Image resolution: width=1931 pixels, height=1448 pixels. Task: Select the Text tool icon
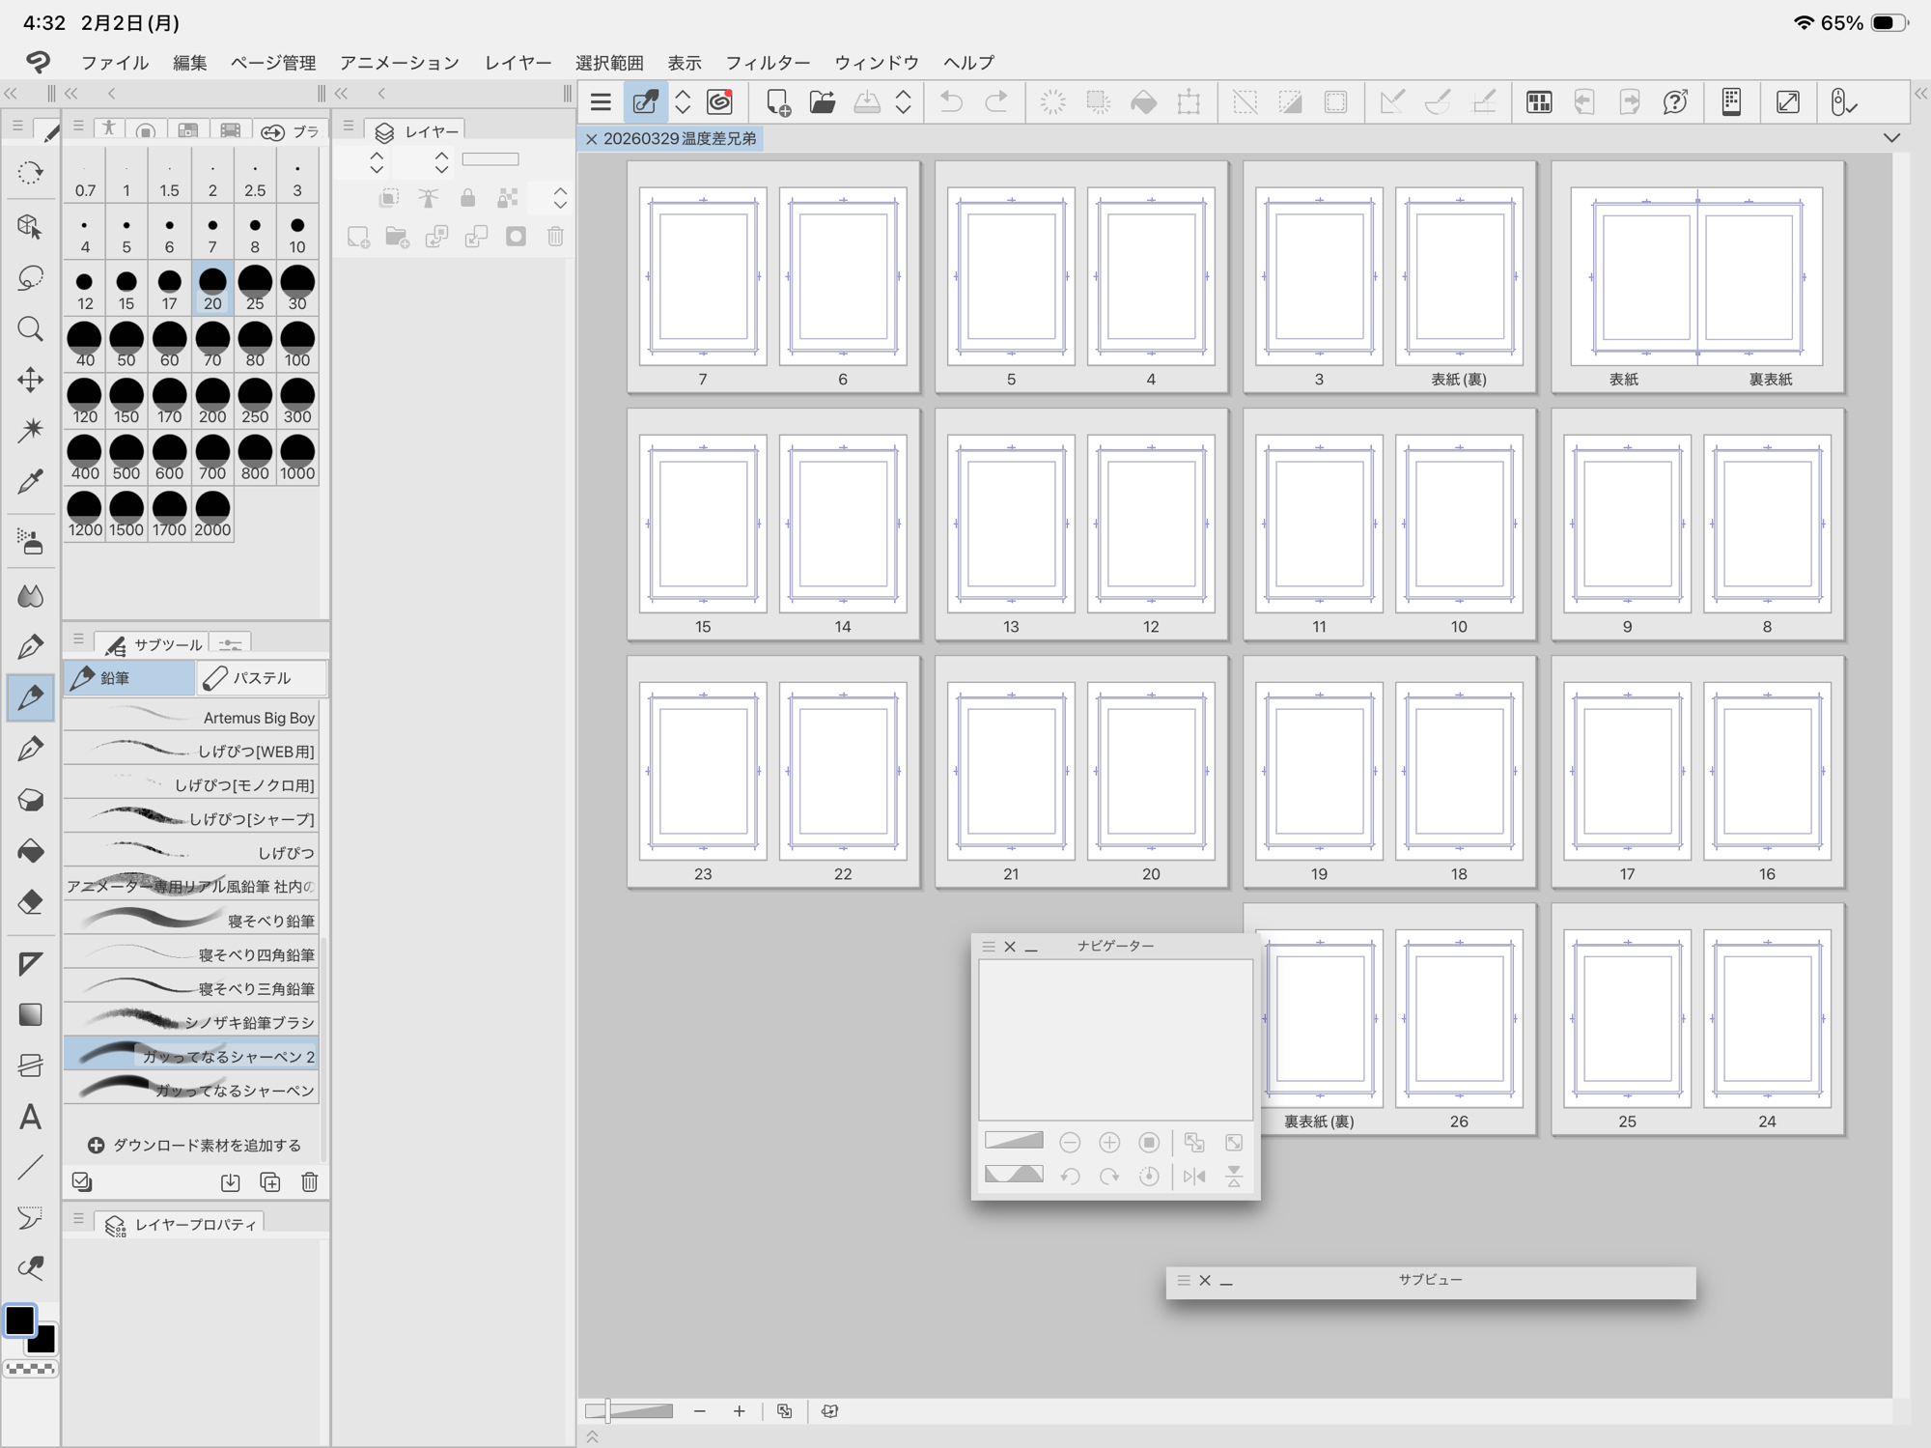pos(30,1118)
